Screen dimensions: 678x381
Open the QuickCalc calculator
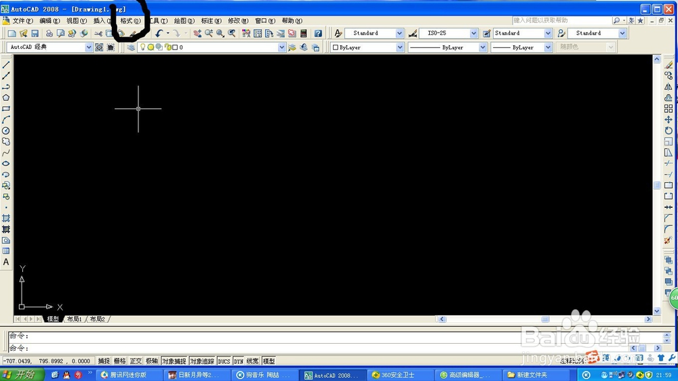point(304,33)
